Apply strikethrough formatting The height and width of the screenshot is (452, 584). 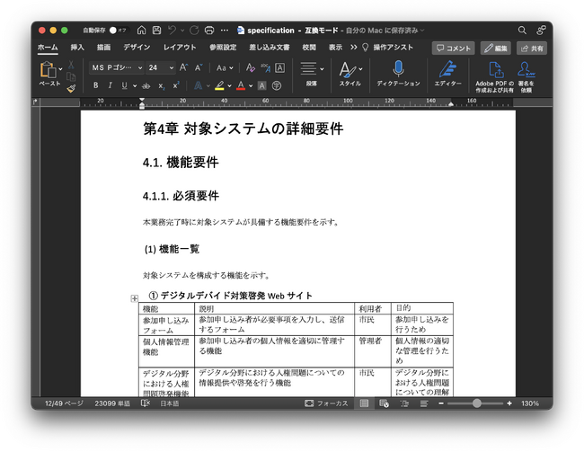click(x=146, y=85)
